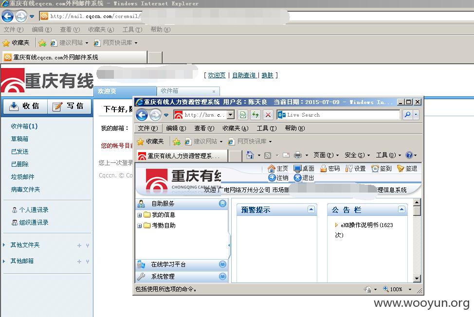Select the 重庆有线cqccn.com外网邮件系统 browser tab
Viewport: 474px width, 317px height.
(74, 57)
